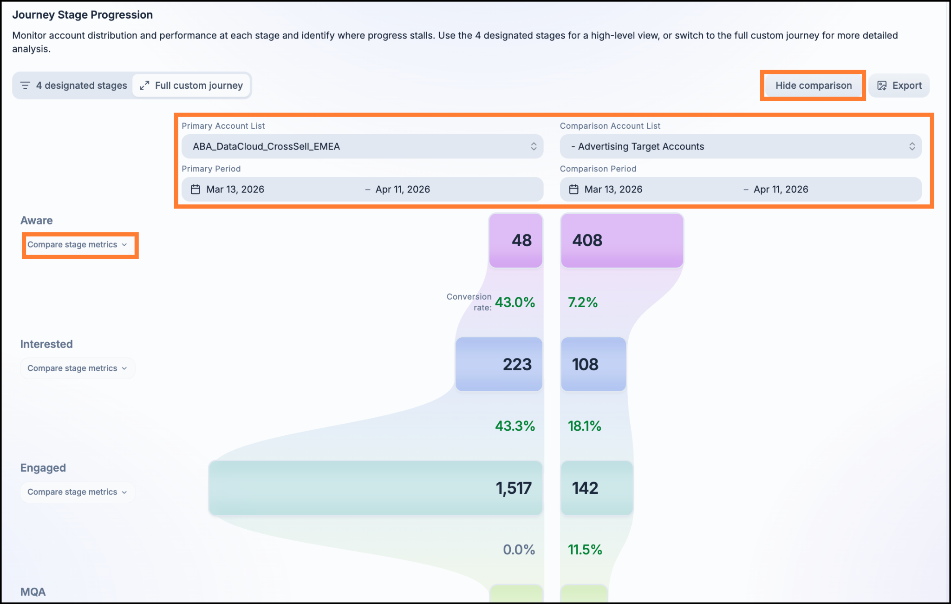The image size is (951, 604).
Task: Click the comparison Interested bar showing 108
Action: [593, 364]
